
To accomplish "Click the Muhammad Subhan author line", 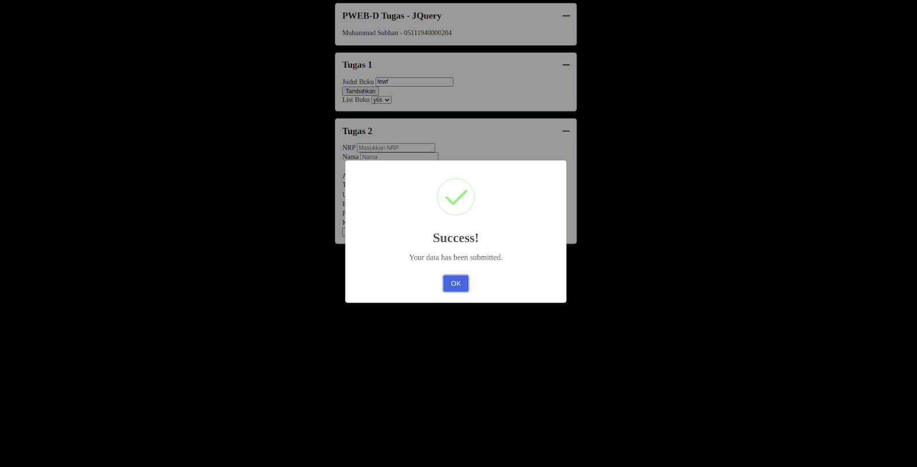I will point(397,33).
